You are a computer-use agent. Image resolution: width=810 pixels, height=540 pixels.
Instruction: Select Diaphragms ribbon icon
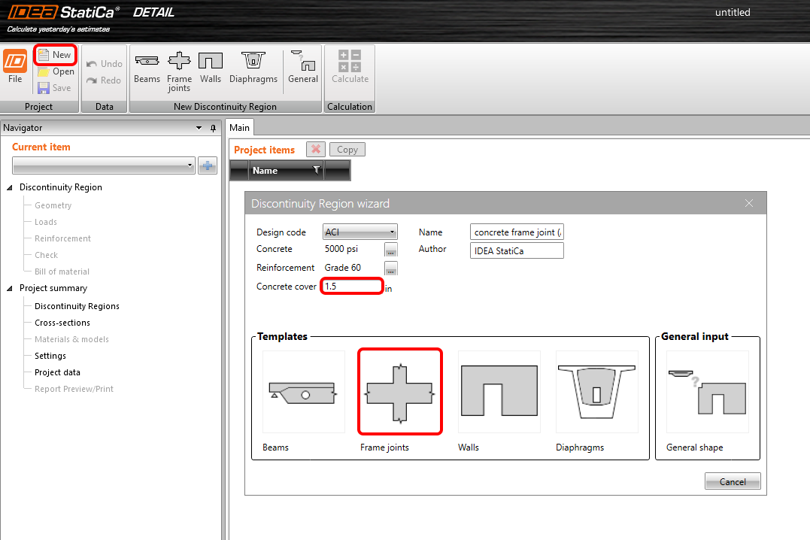coord(253,68)
